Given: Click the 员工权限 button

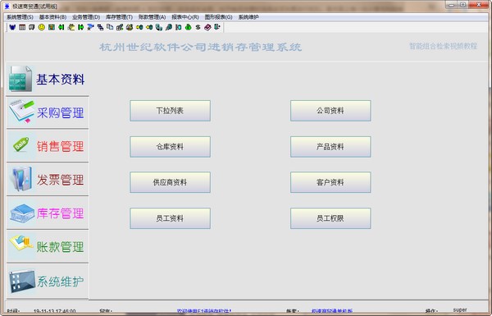Looking at the screenshot, I should click(330, 218).
